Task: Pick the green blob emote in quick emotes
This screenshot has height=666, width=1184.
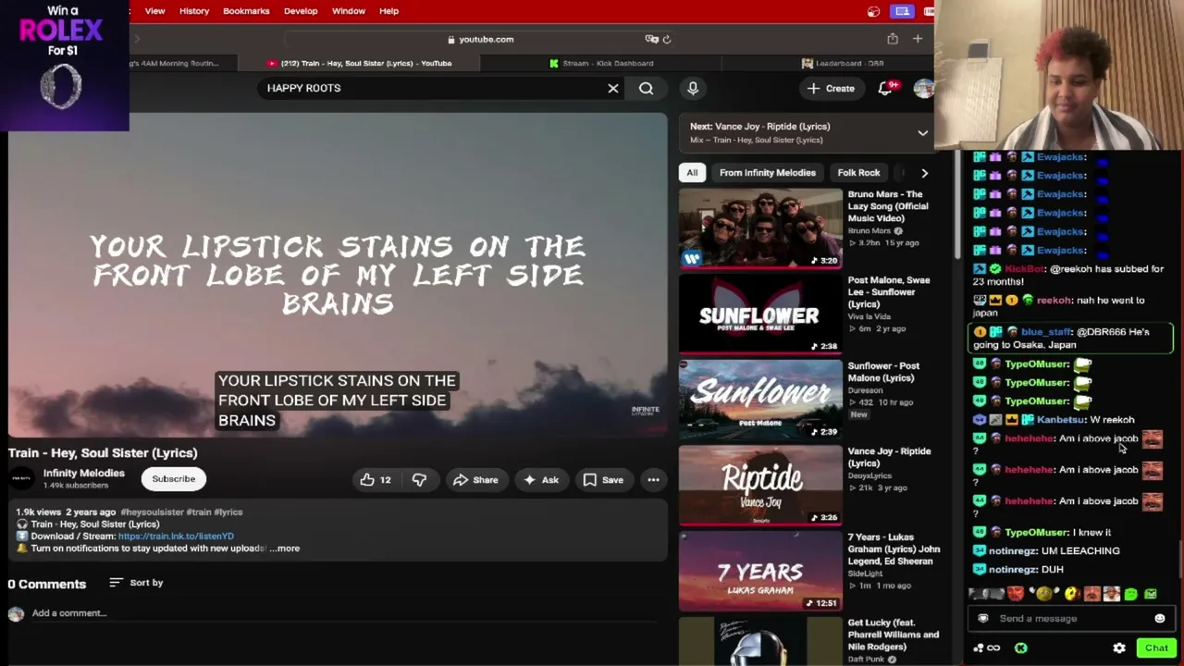Action: click(1130, 594)
